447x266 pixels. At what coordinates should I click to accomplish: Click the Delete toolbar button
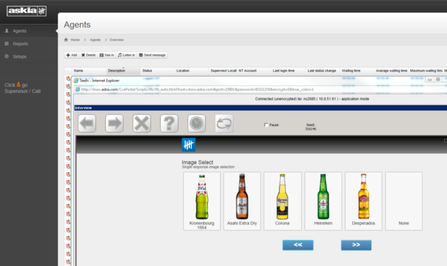pos(88,55)
